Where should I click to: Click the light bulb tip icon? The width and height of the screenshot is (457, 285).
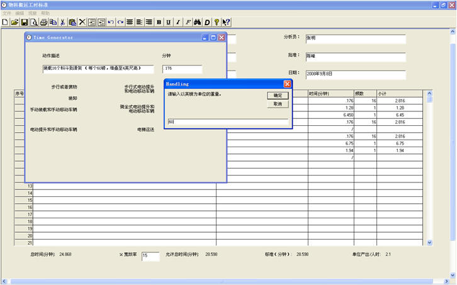pyautogui.click(x=216, y=22)
